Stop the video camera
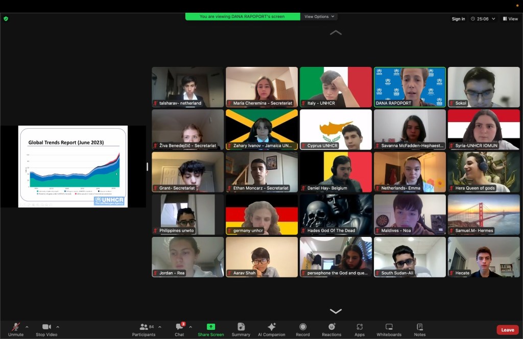This screenshot has width=523, height=339. (46, 329)
